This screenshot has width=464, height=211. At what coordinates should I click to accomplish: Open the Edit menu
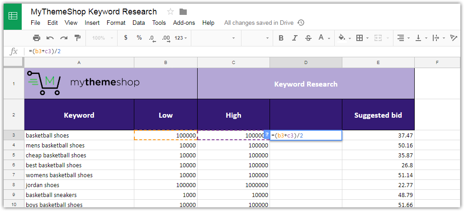click(52, 23)
